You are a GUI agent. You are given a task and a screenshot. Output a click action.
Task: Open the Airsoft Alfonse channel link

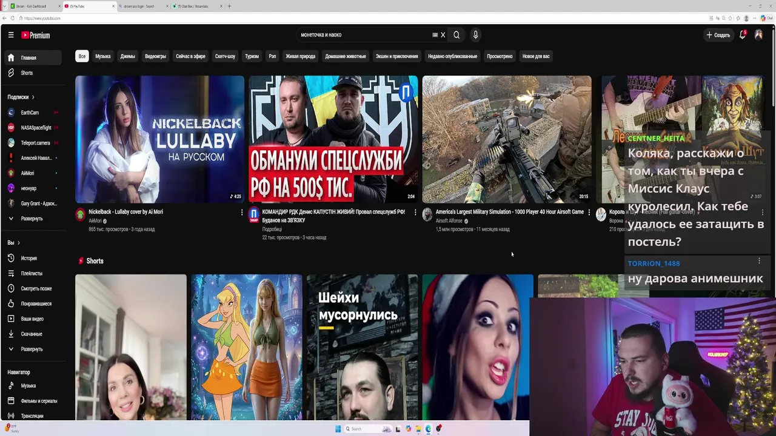click(449, 221)
